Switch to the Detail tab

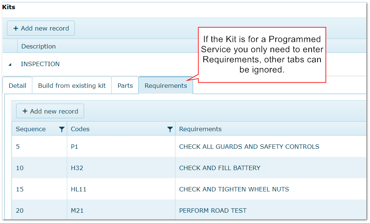click(18, 86)
